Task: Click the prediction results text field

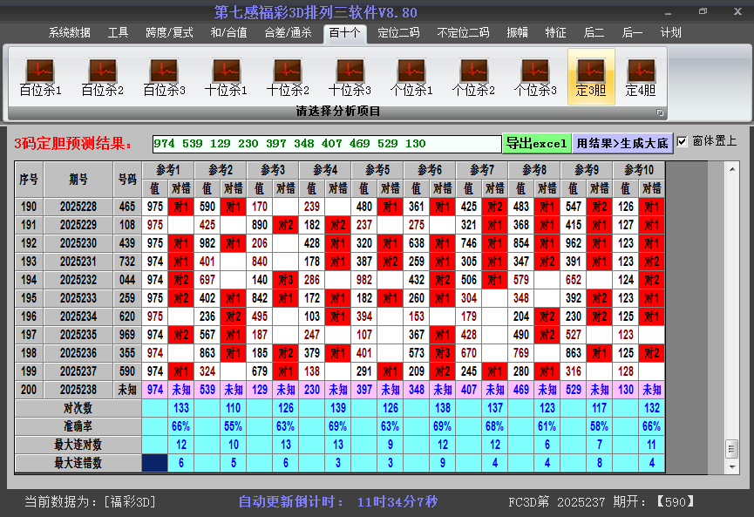Action: pos(326,144)
